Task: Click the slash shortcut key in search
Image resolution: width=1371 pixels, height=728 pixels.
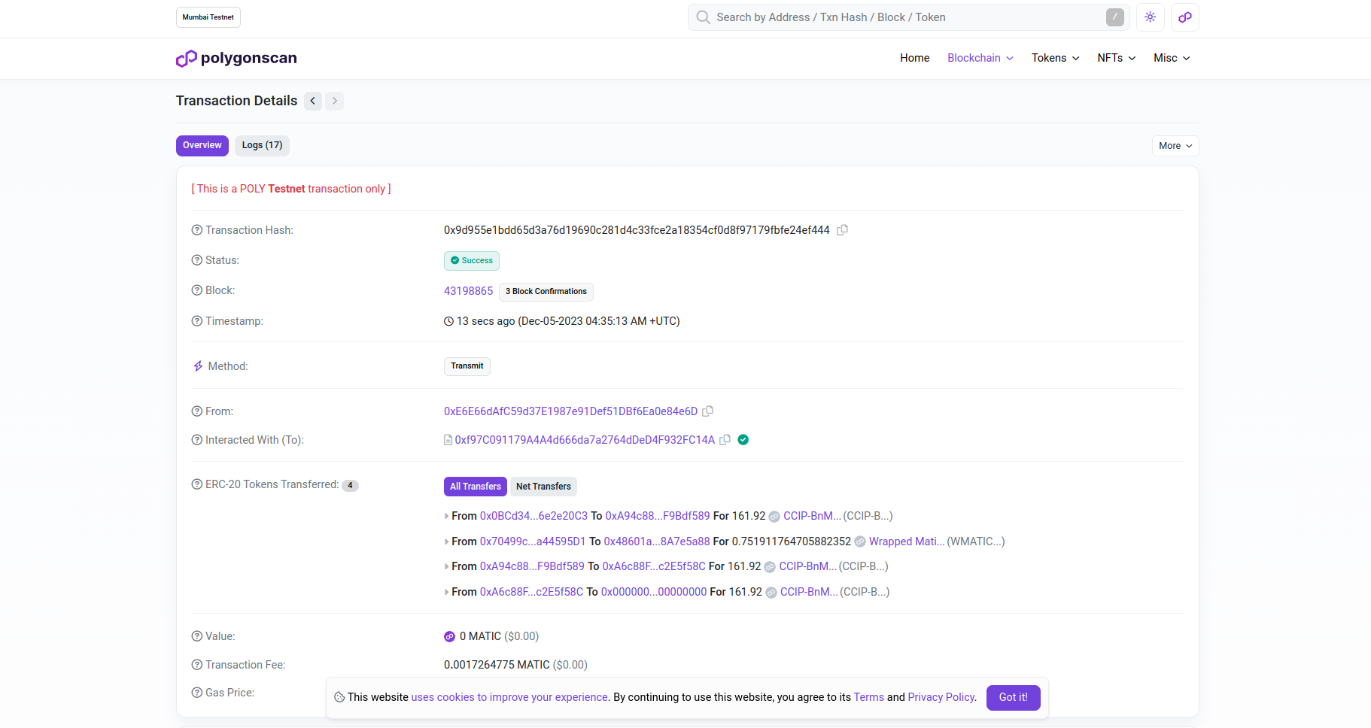Action: [1115, 17]
